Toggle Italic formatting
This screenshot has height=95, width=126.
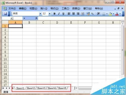coord(59,14)
